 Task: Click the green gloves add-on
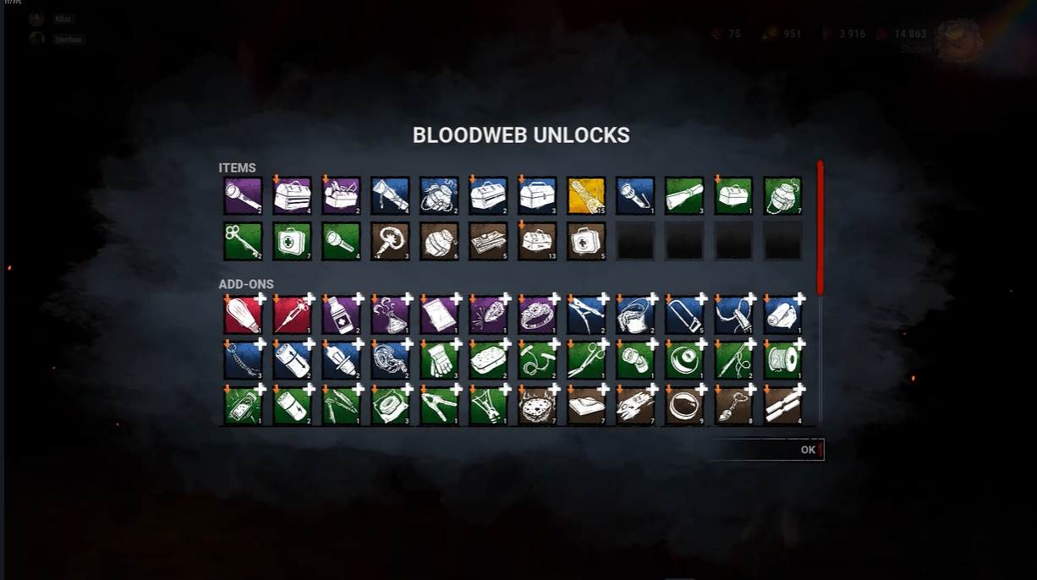439,360
